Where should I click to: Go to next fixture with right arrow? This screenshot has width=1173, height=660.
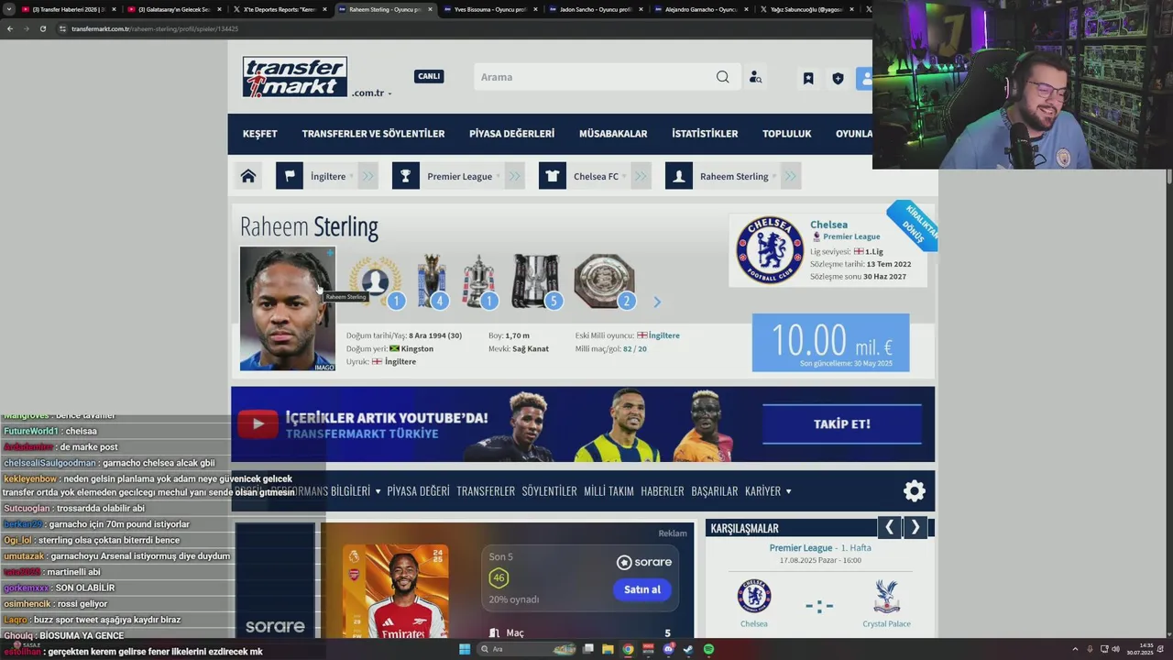pos(915,527)
